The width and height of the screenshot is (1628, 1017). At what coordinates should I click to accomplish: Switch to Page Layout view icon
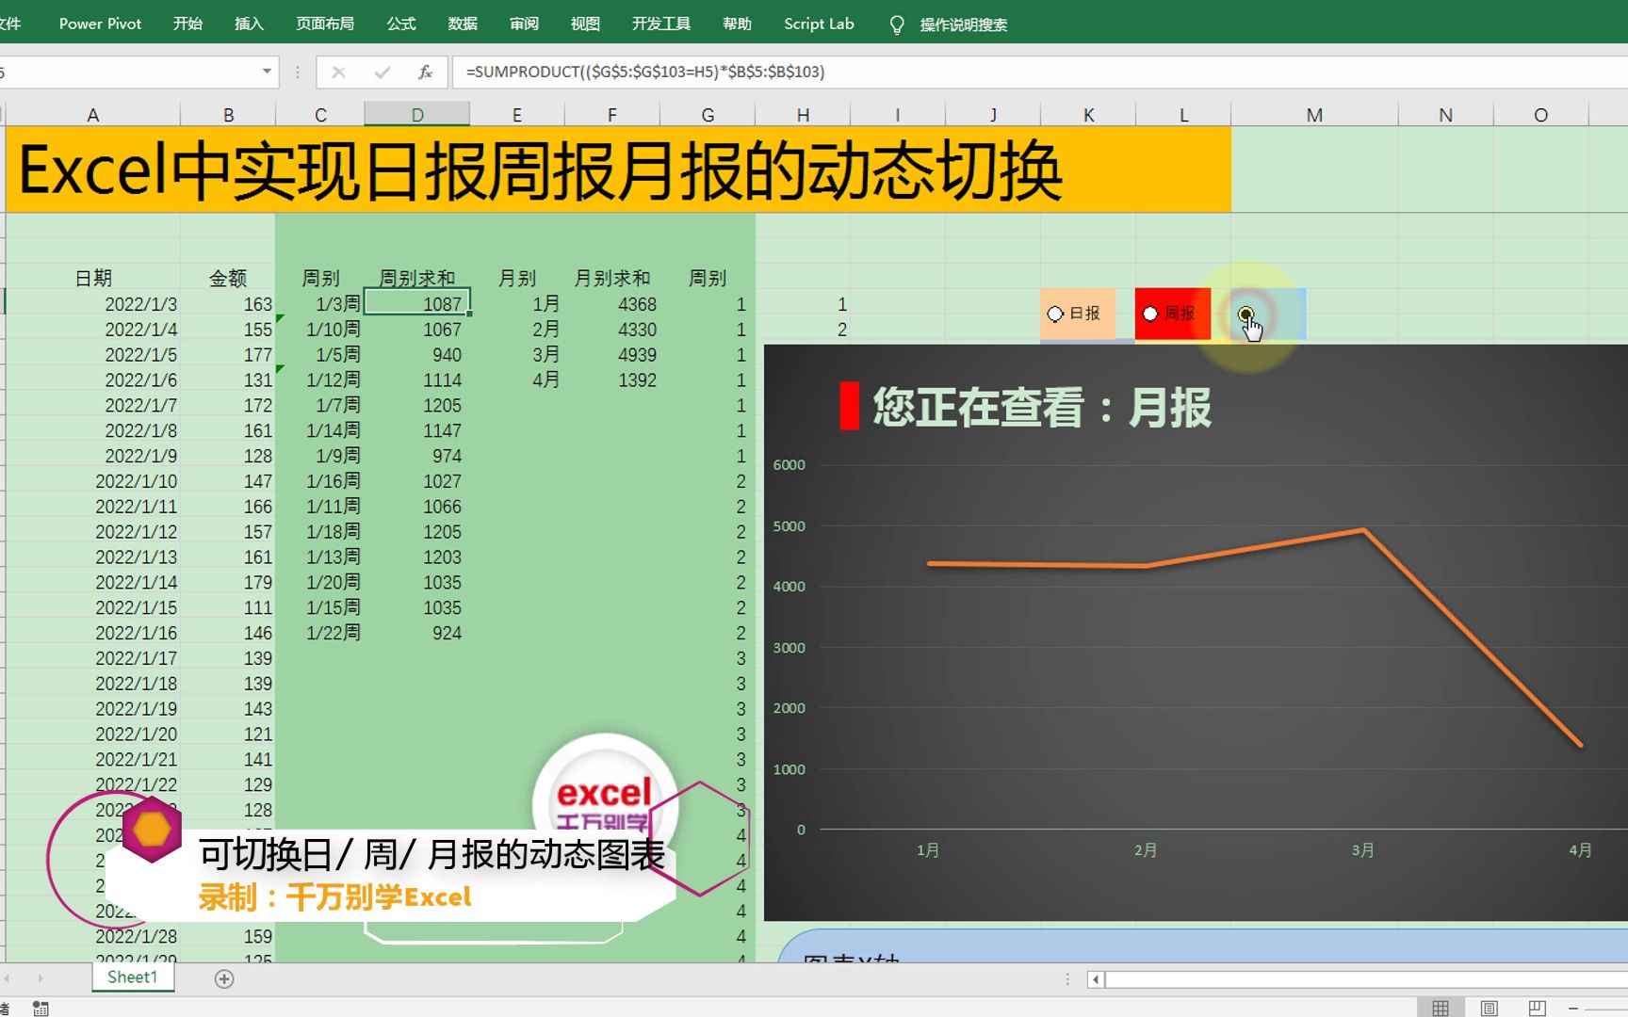tap(1489, 1008)
